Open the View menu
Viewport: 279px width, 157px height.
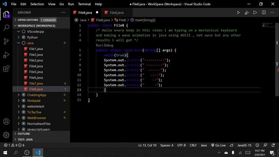pos(51,4)
